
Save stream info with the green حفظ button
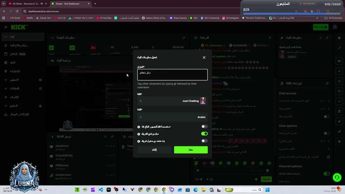[x=191, y=150]
